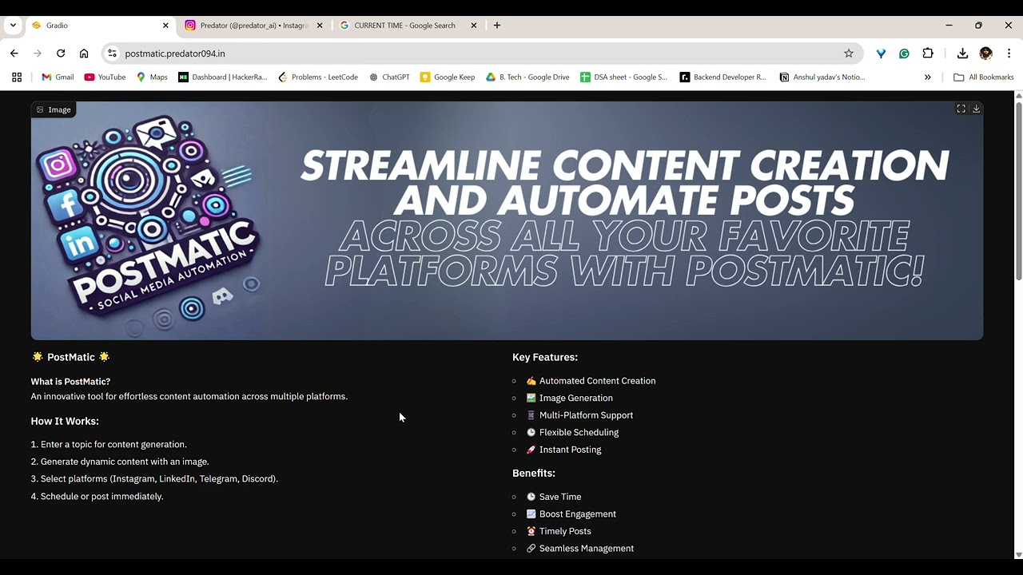
Task: Click the PostMatic banner image
Action: (x=507, y=220)
